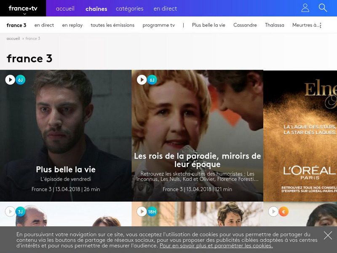Click 'L'épisode de vendredi' subtitle
This screenshot has height=253, width=337.
click(66, 179)
